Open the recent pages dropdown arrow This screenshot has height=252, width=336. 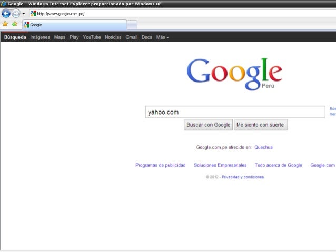pos(23,14)
